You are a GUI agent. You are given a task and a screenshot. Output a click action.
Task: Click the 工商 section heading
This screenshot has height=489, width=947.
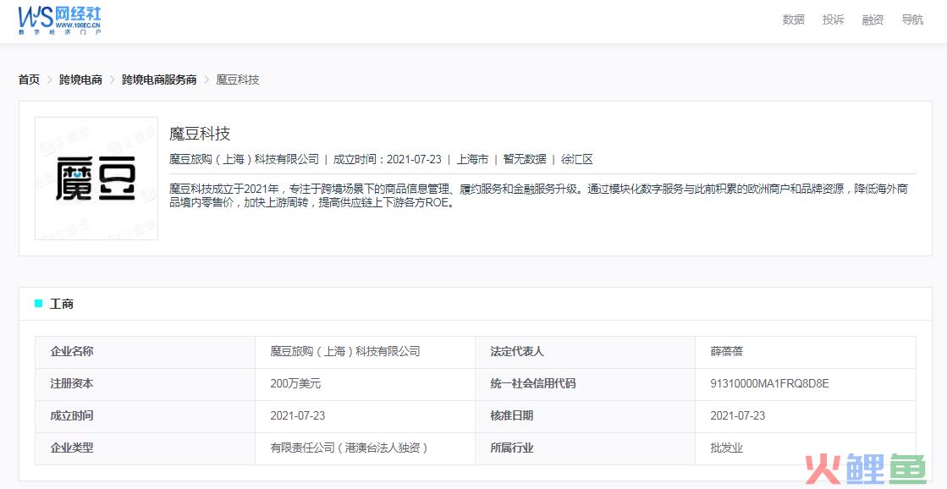click(x=62, y=304)
